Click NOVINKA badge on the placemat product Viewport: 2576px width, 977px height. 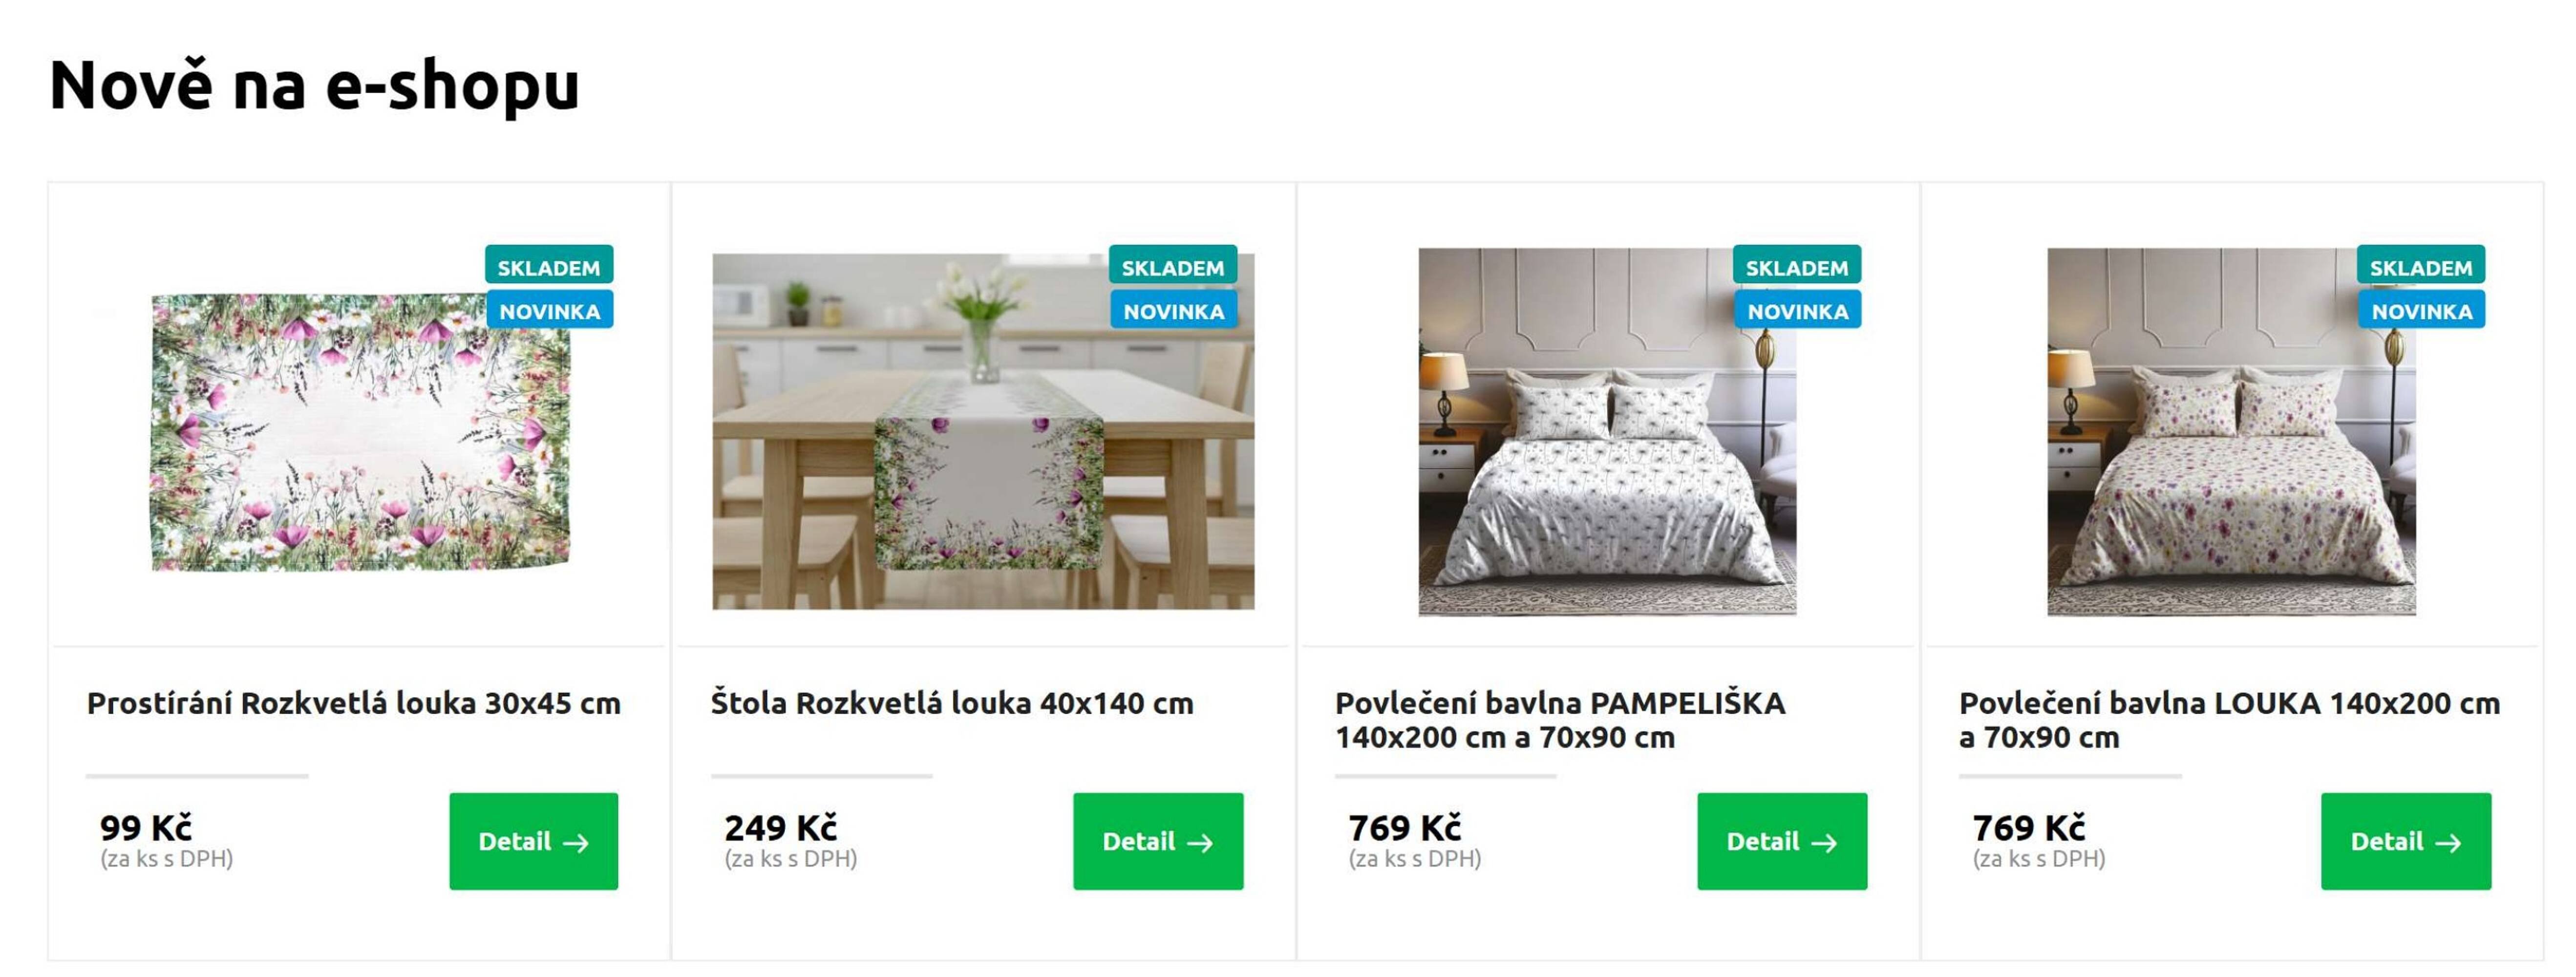click(549, 310)
